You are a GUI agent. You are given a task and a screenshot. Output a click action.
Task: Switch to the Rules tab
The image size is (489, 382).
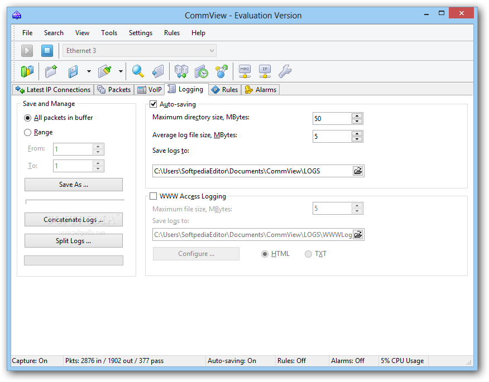point(224,90)
